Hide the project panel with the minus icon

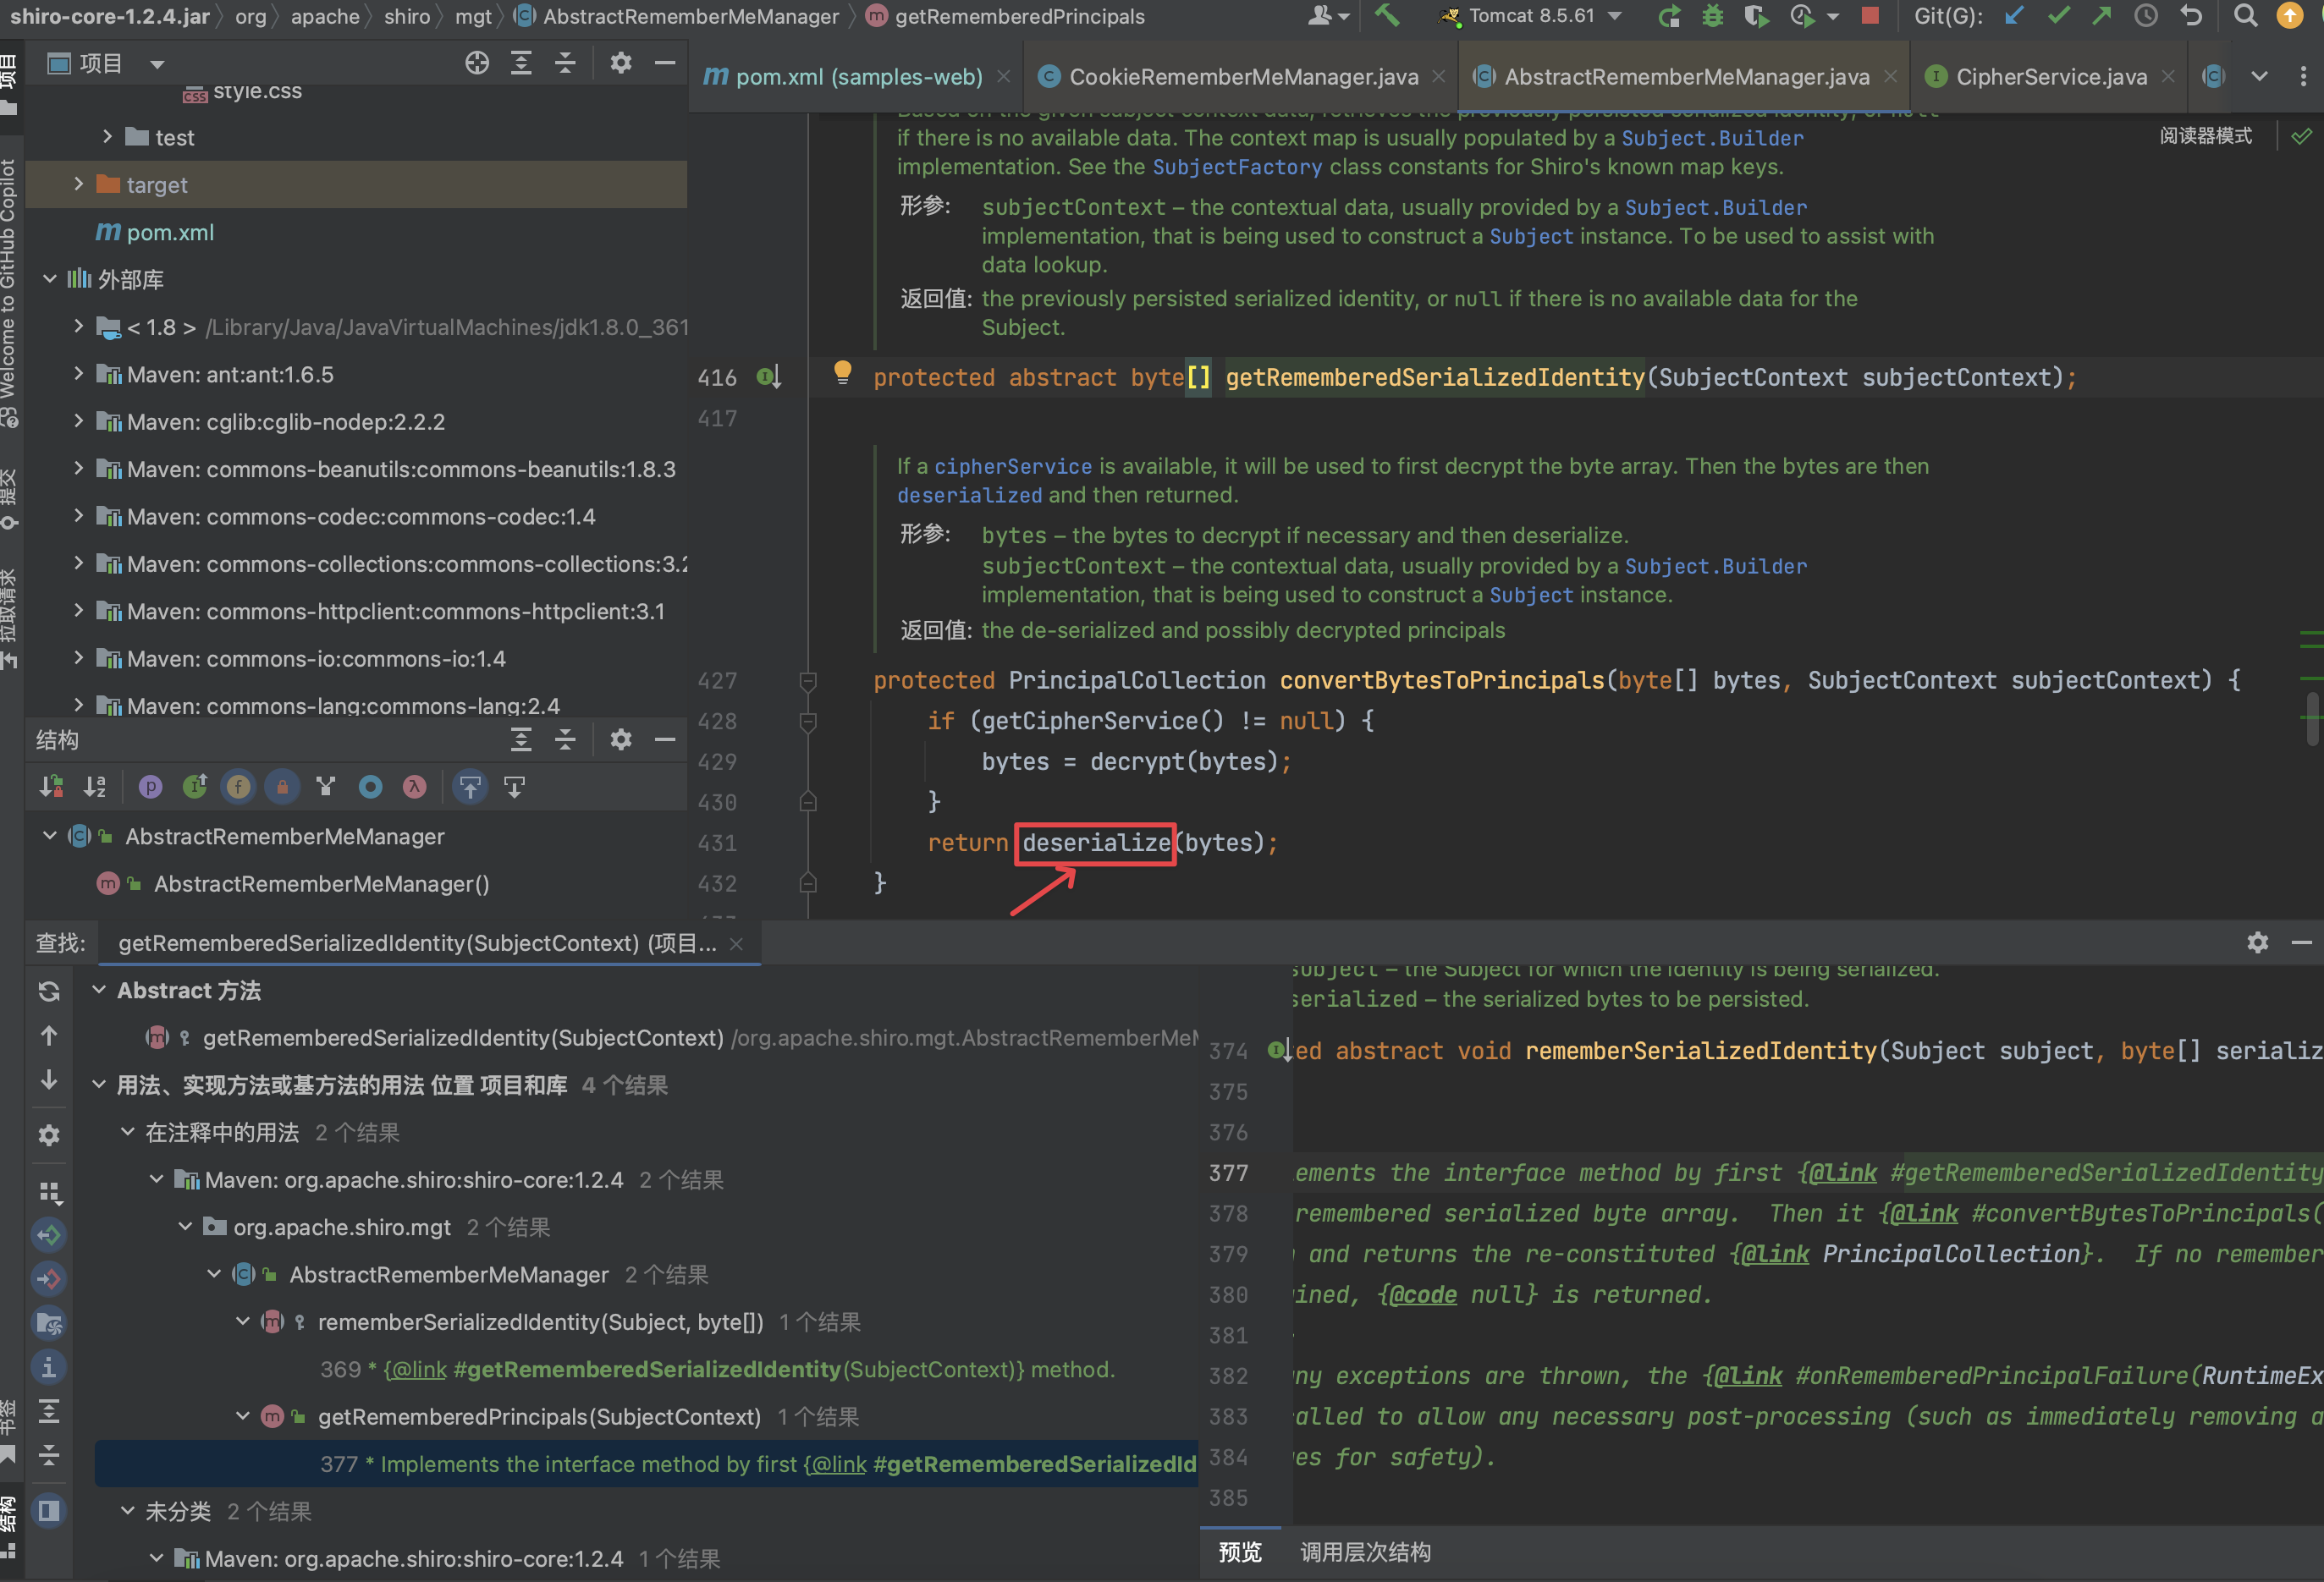tap(665, 63)
